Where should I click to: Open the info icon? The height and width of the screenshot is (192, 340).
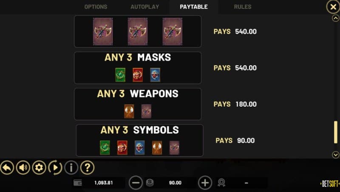71,168
